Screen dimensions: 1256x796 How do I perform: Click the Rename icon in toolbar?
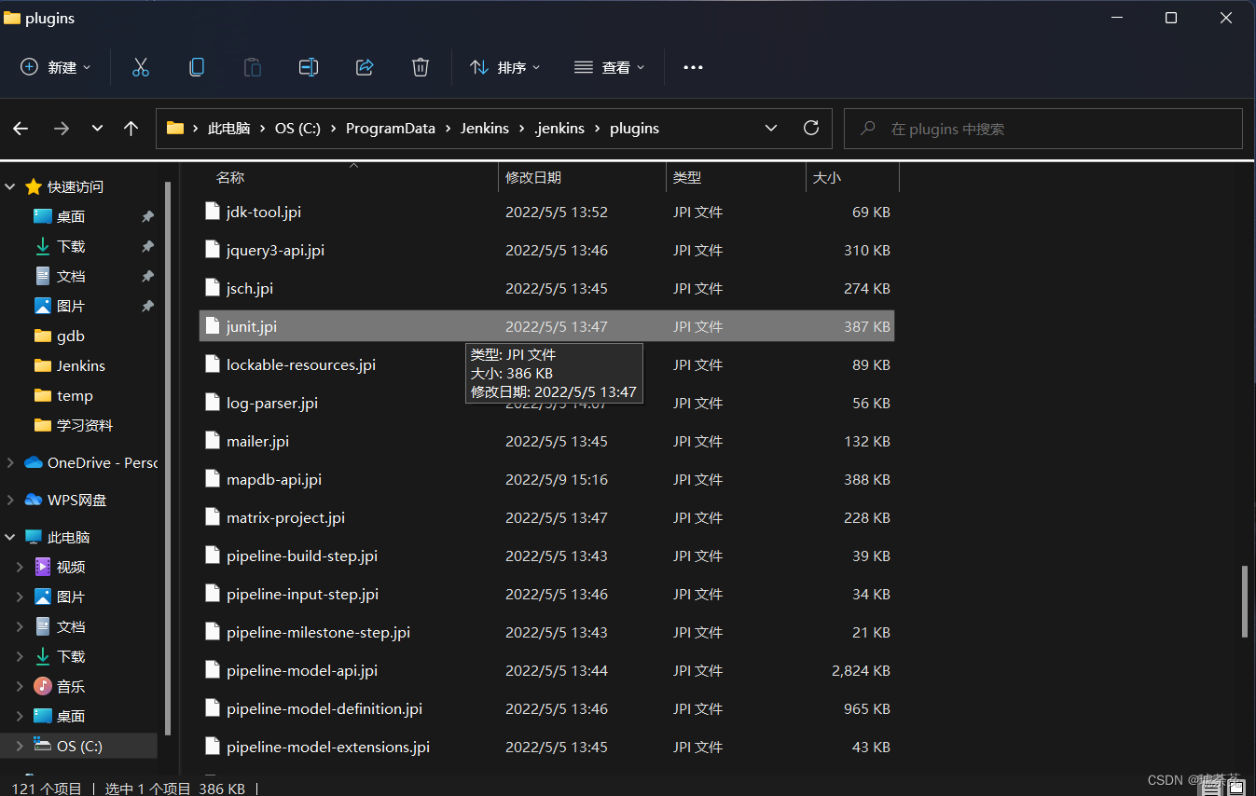pyautogui.click(x=309, y=67)
